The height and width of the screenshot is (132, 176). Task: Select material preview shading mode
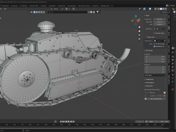164,9
